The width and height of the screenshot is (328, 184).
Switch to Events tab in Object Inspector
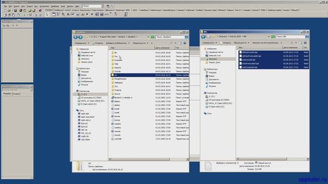(16, 94)
